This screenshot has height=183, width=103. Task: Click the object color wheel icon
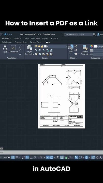pyautogui.click(x=91, y=46)
